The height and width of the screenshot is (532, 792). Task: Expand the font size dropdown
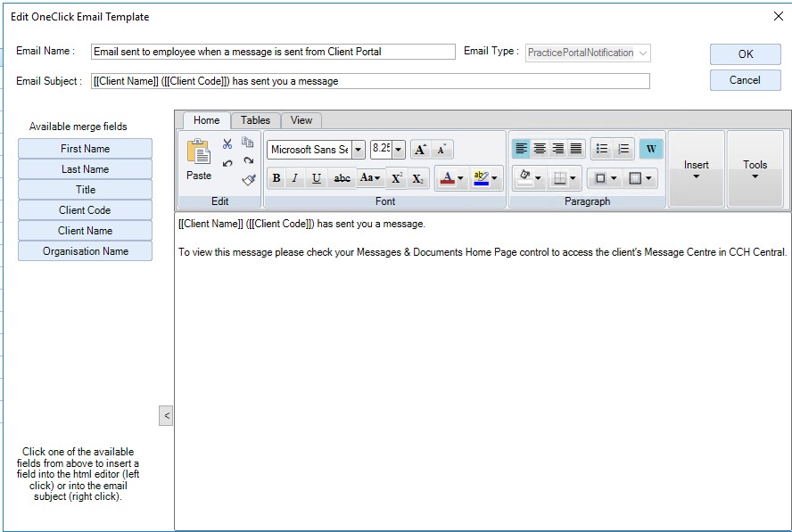399,150
